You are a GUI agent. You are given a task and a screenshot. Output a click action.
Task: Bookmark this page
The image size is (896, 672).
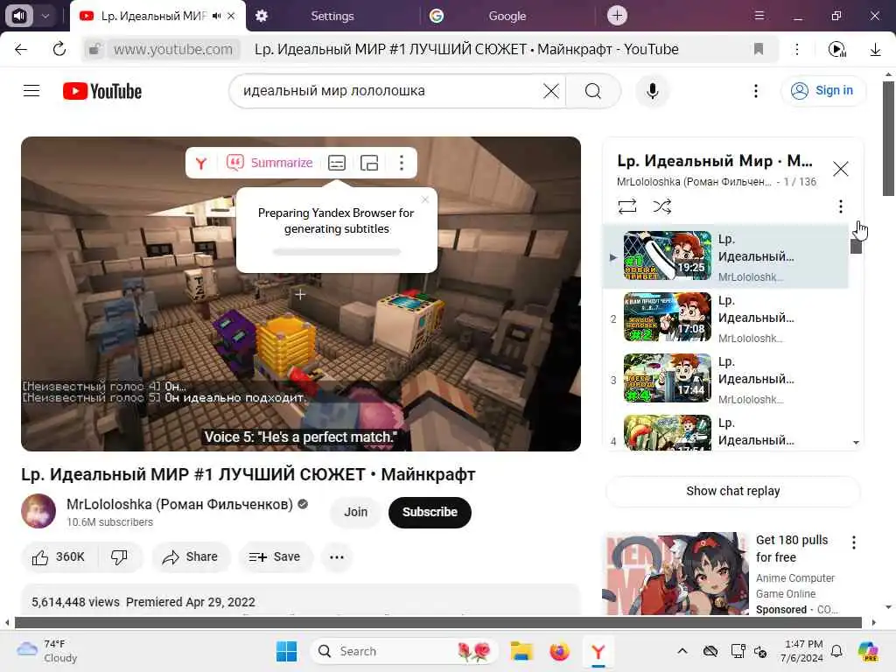point(759,49)
